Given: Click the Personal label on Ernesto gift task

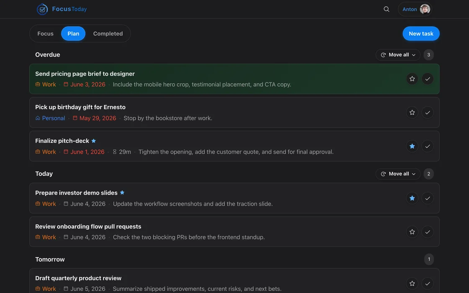Looking at the screenshot, I should click(54, 118).
